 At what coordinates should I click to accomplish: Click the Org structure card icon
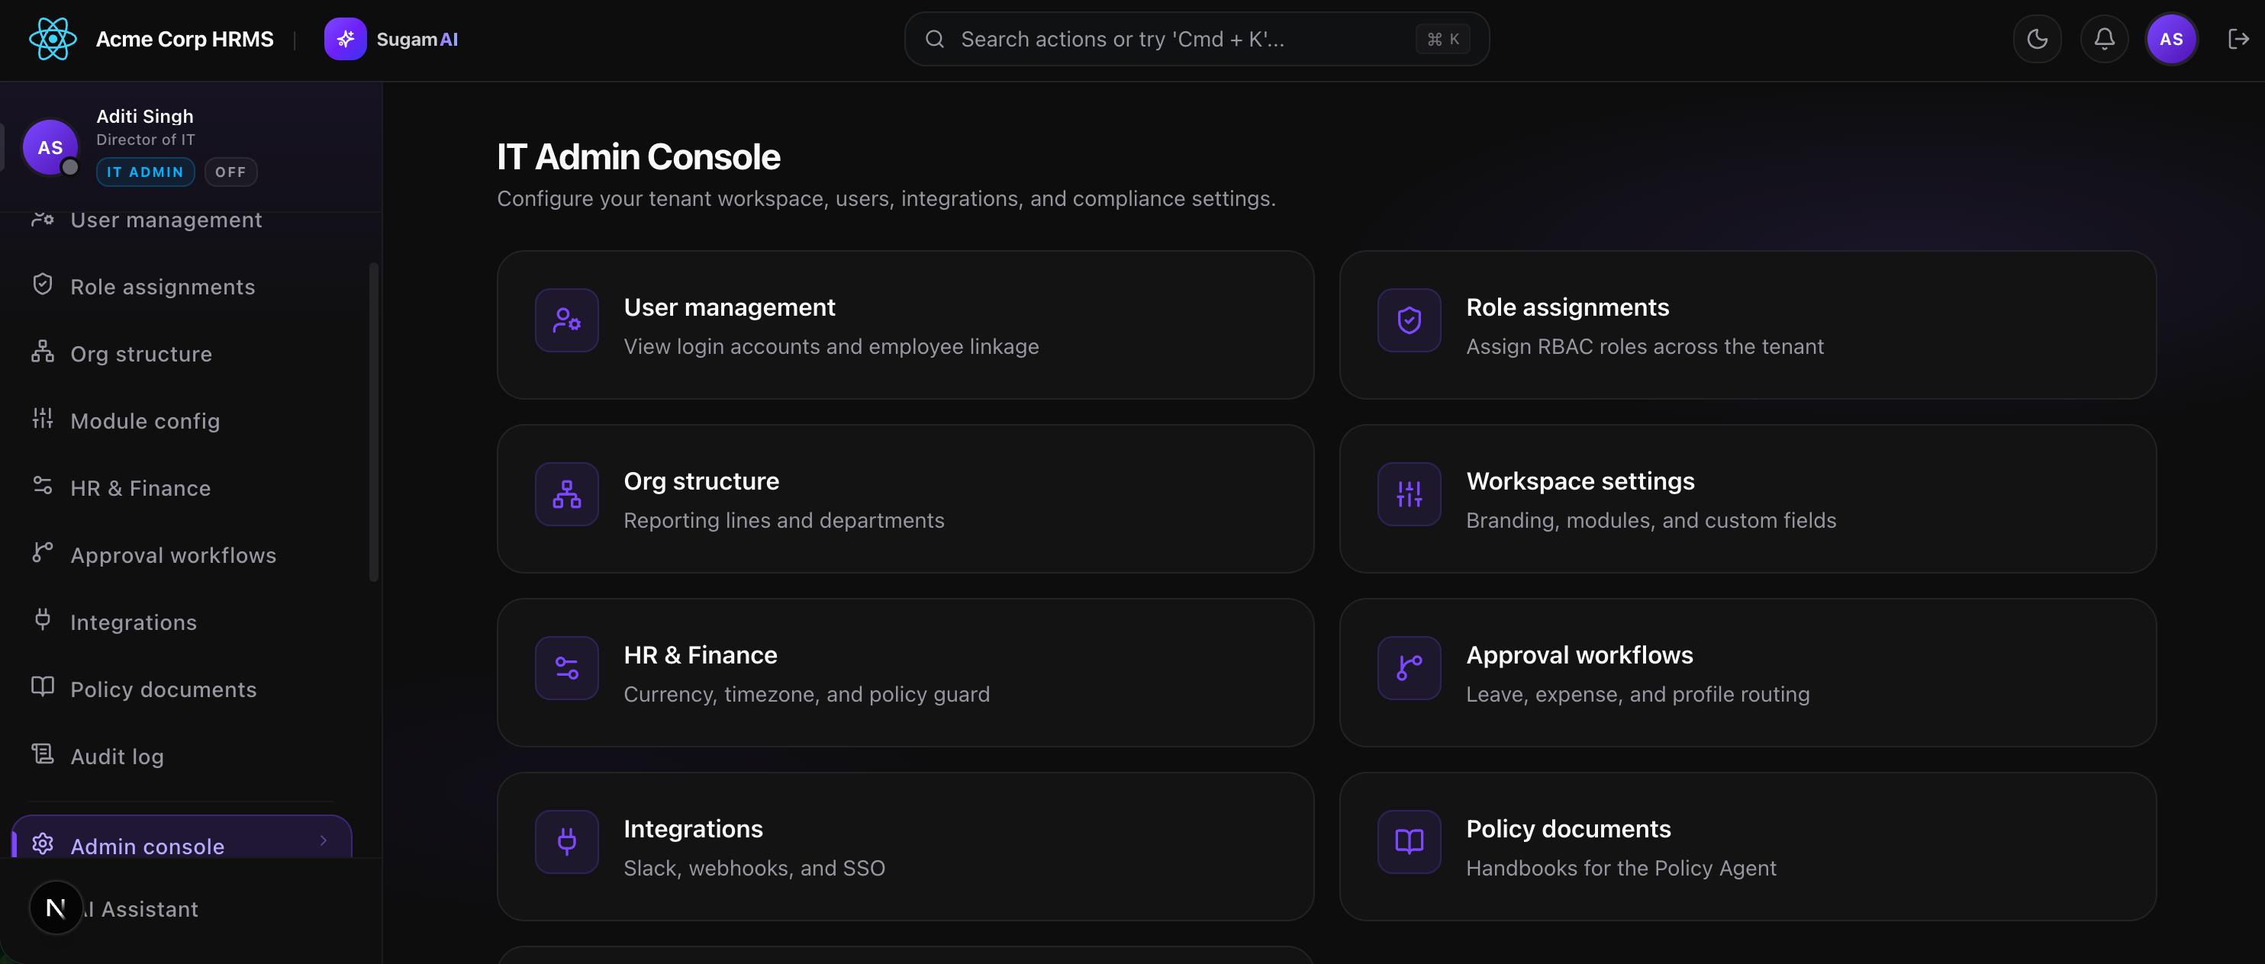click(x=566, y=495)
